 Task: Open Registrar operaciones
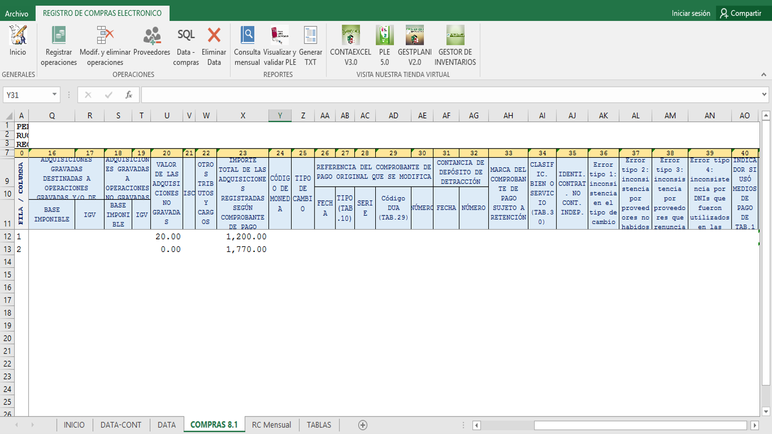[x=58, y=47]
